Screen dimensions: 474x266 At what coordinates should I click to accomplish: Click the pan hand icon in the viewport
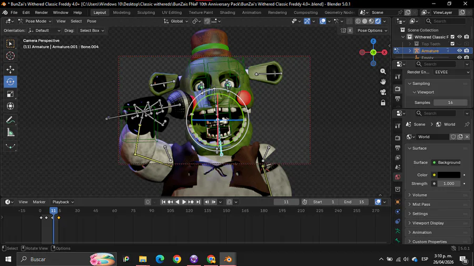[383, 81]
